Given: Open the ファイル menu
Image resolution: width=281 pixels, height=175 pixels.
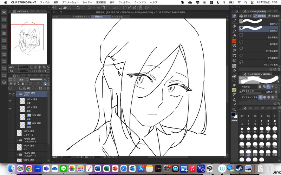Looking at the screenshot, I should tap(45, 2).
